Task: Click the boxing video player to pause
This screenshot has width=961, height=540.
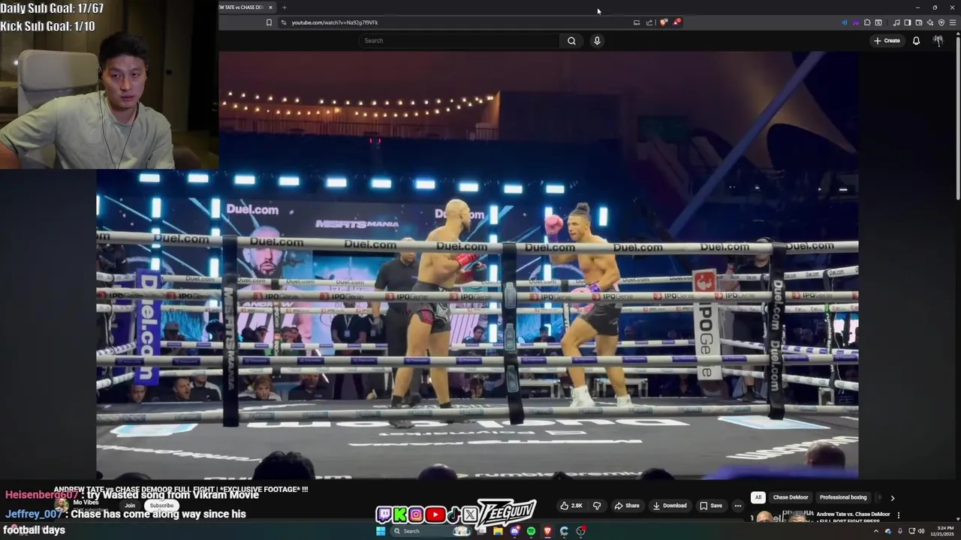Action: (x=477, y=264)
